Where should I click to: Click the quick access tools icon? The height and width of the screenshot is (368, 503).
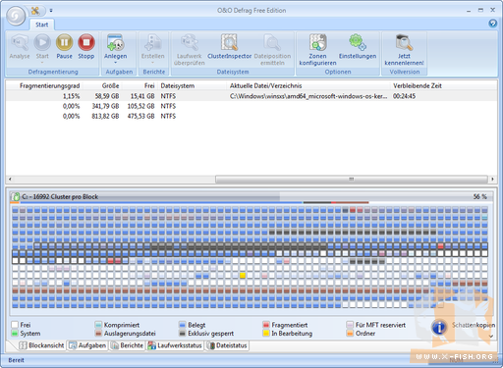pos(35,11)
